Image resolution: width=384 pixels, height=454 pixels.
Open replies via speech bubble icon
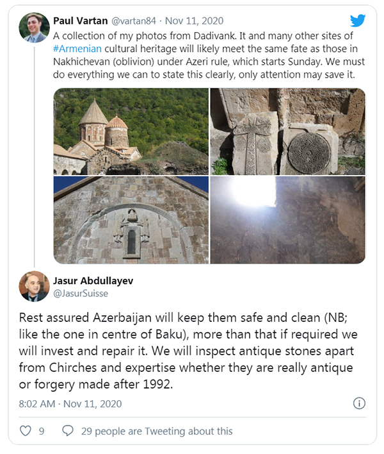[68, 431]
